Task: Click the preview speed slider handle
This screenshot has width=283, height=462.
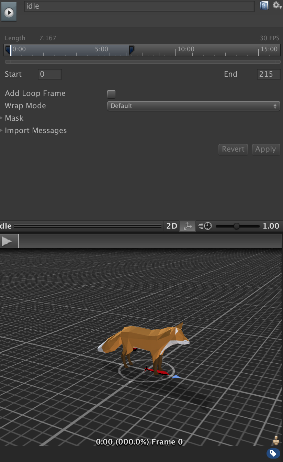Action: (x=237, y=226)
